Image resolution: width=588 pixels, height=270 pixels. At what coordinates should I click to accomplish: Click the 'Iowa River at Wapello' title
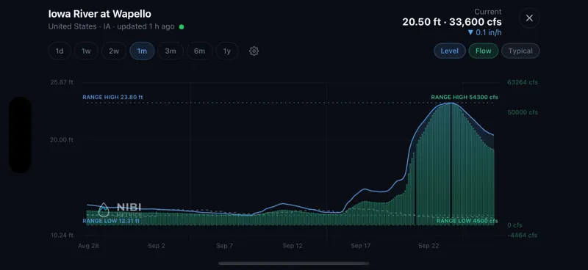click(100, 14)
